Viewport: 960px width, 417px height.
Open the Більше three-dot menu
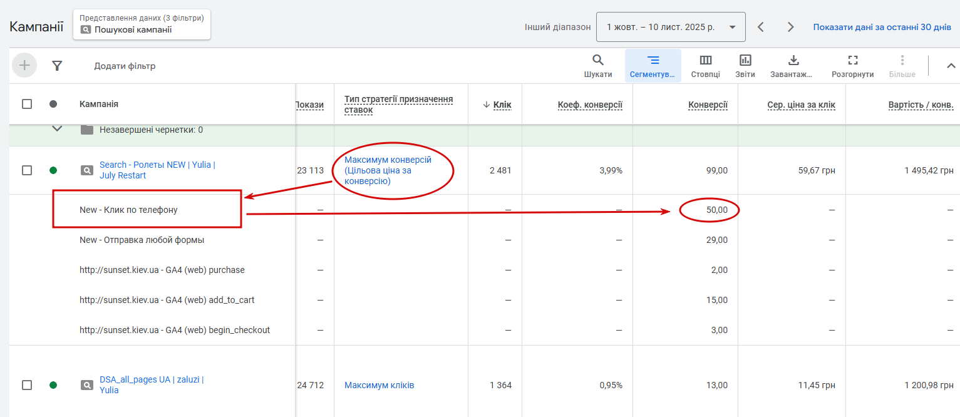tap(902, 66)
